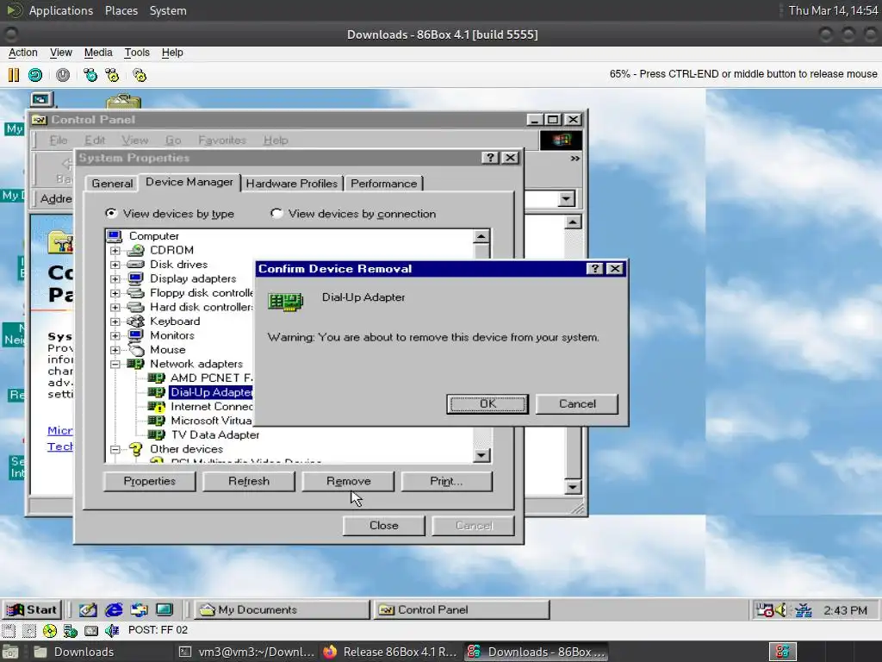
Task: Click the Refresh button
Action: pos(249,481)
